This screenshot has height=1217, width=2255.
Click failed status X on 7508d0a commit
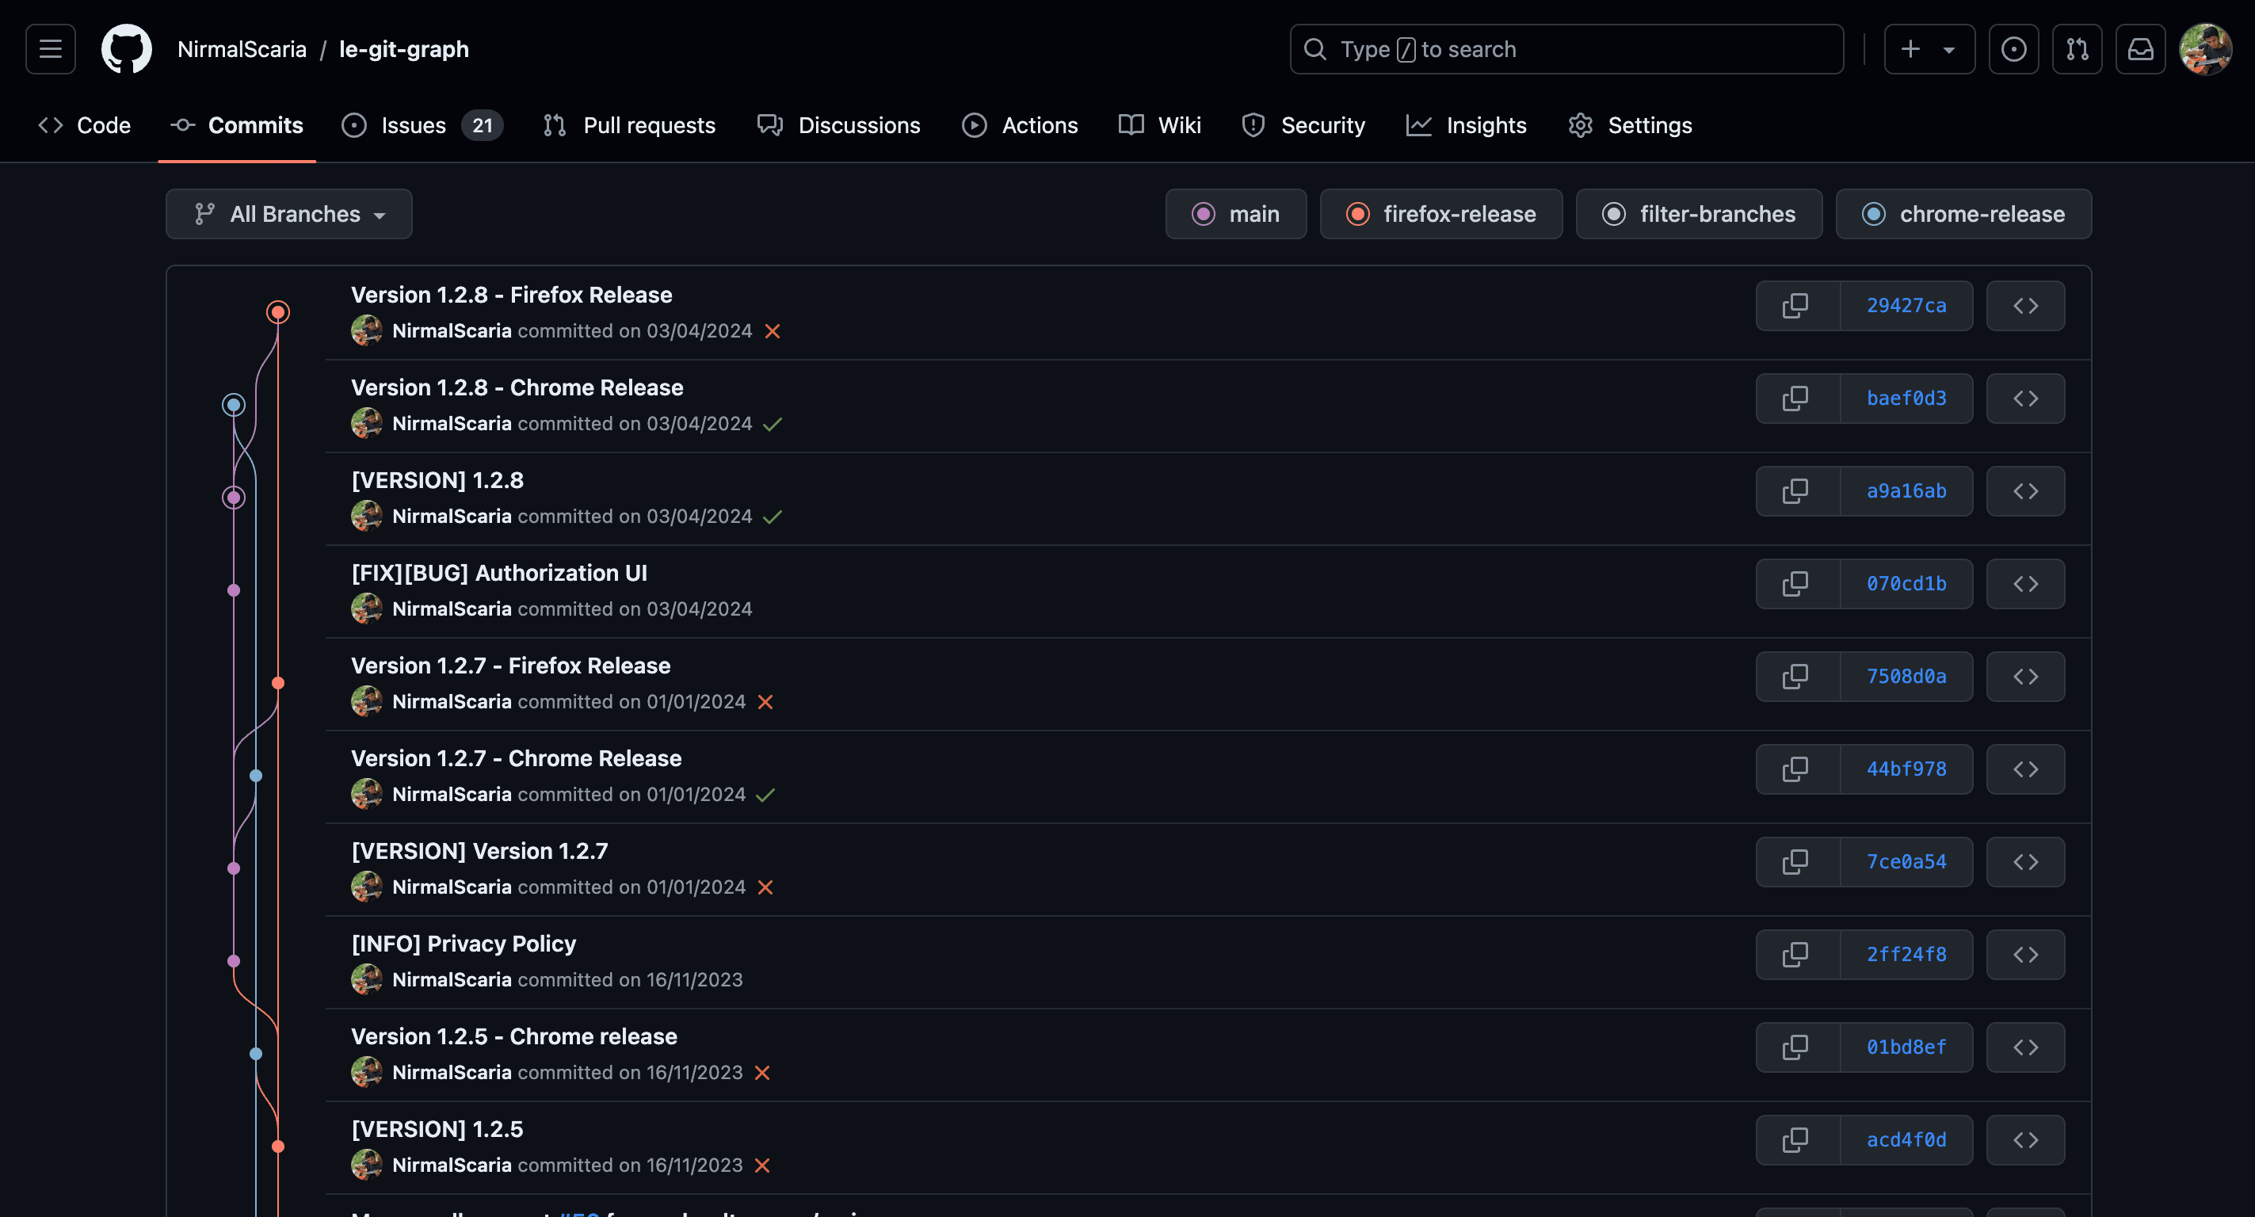click(765, 702)
